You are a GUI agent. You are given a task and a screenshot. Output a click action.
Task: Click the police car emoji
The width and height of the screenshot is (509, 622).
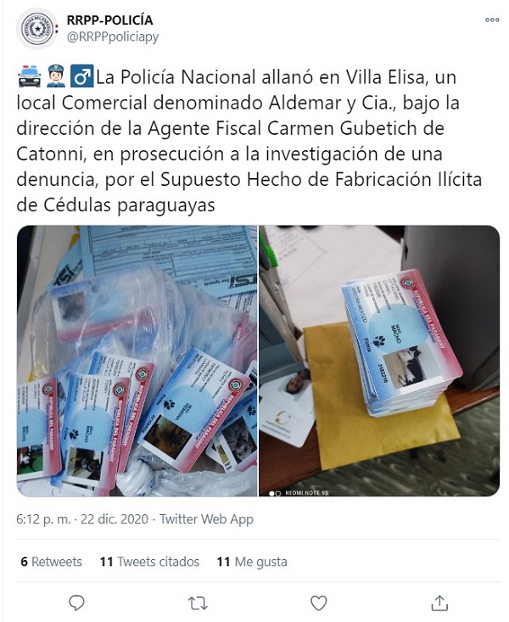click(x=30, y=76)
